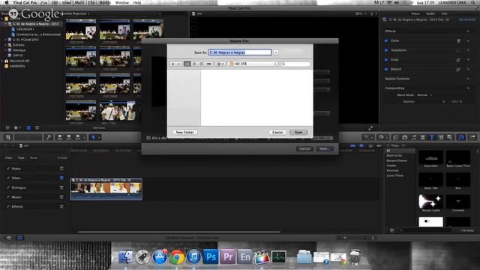Image resolution: width=480 pixels, height=270 pixels.
Task: Adjust the Opacity slider
Action: [444, 102]
